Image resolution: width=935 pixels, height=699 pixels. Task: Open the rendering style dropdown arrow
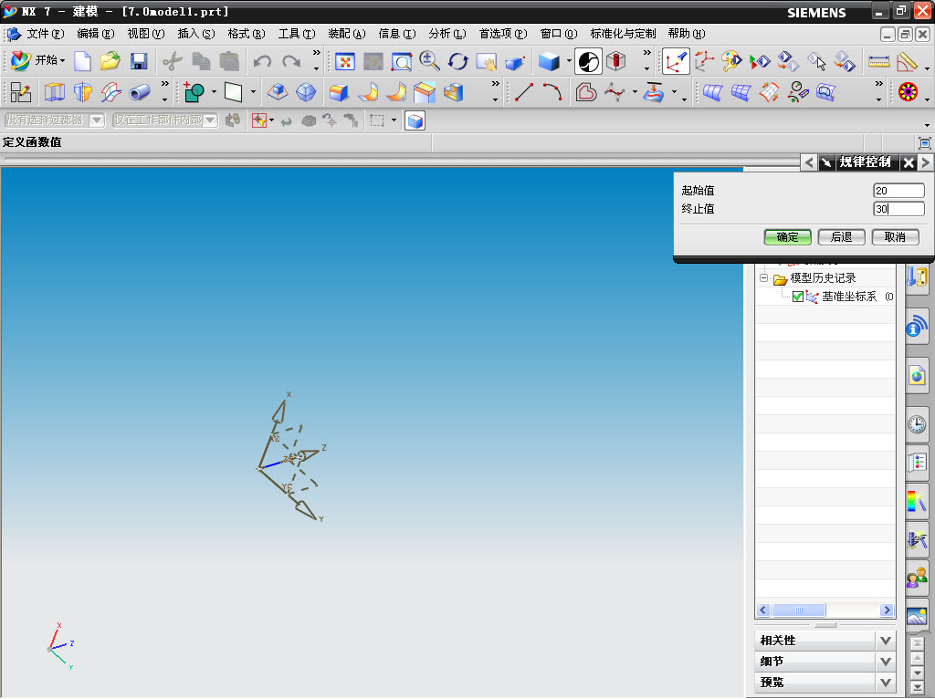coord(569,60)
